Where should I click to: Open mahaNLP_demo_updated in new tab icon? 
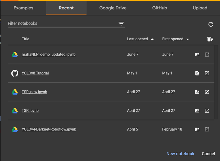click(207, 54)
